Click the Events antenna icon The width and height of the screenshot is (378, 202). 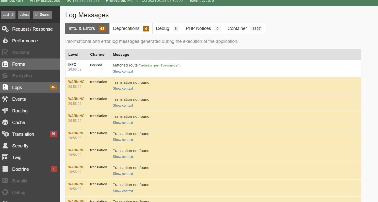point(5,99)
